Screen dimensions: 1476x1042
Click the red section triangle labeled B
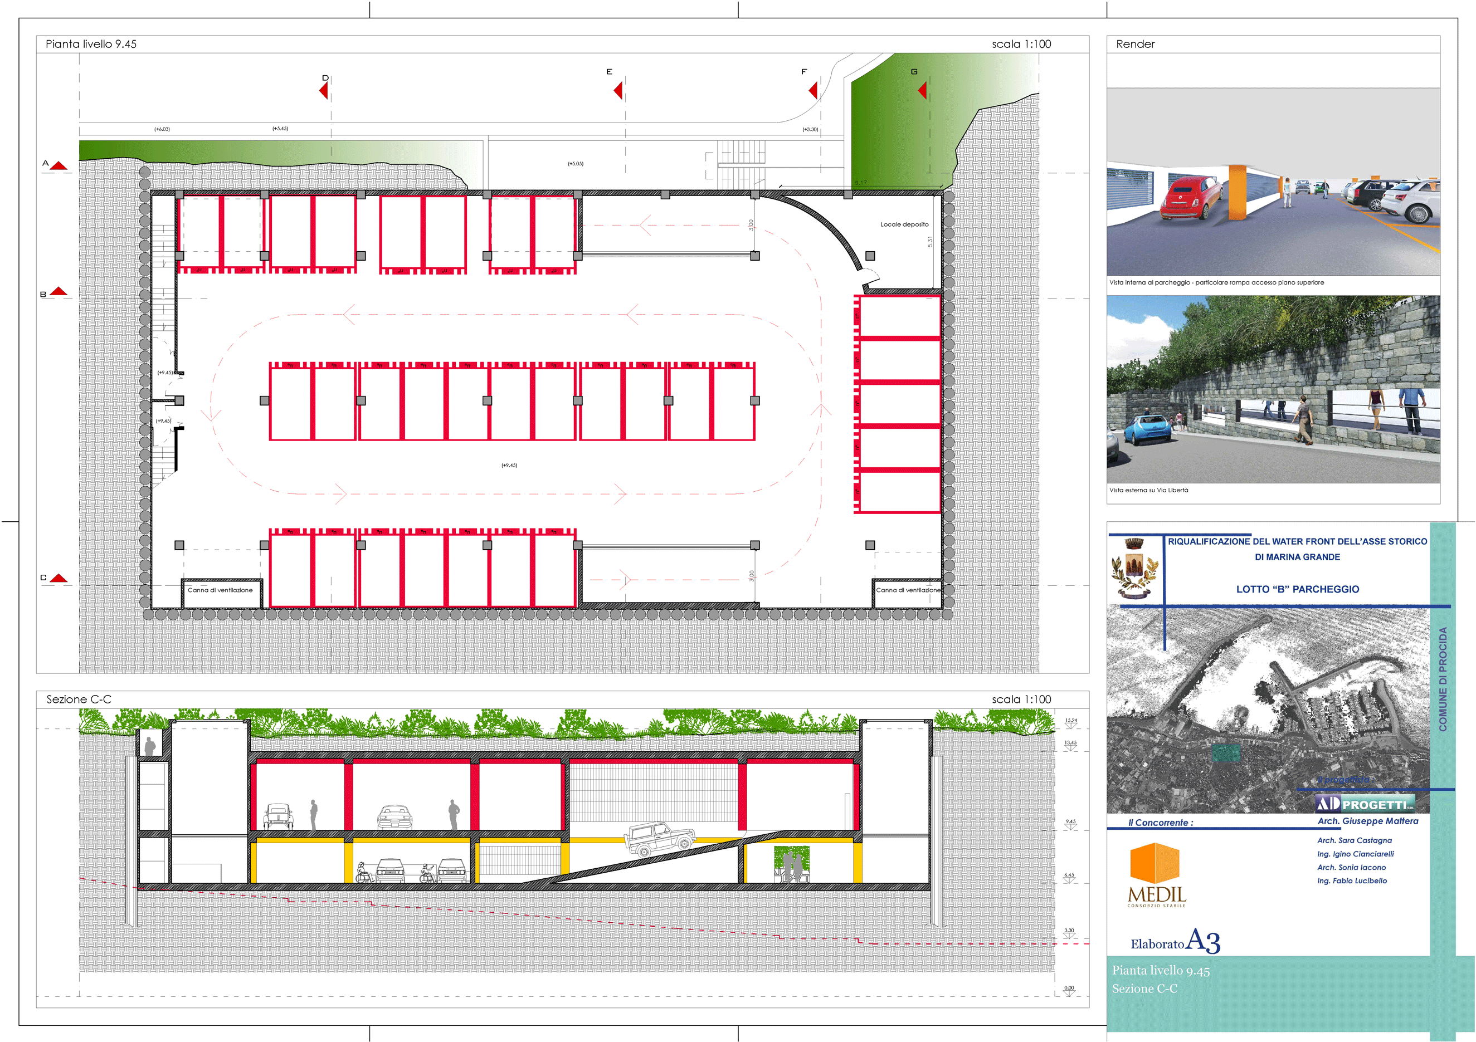[x=59, y=291]
